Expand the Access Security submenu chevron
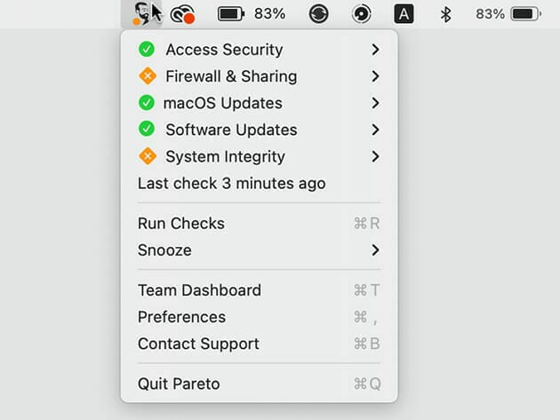The height and width of the screenshot is (420, 560). click(x=375, y=50)
